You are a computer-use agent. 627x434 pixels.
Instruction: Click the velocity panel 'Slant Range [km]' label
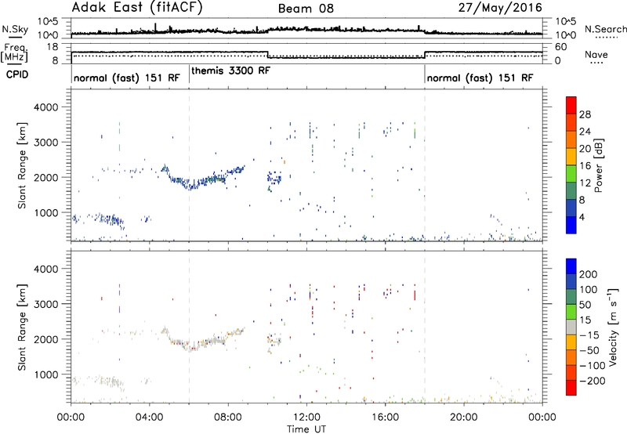(22, 327)
